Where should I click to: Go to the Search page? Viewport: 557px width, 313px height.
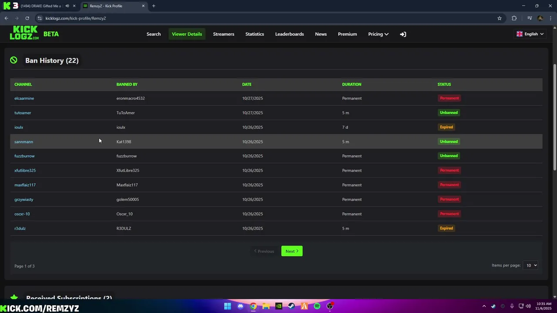pyautogui.click(x=154, y=34)
